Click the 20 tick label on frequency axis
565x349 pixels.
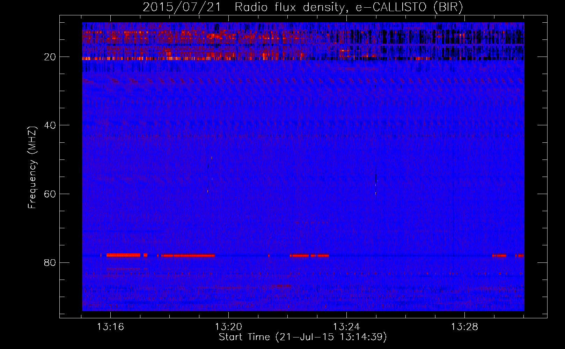[x=50, y=57]
